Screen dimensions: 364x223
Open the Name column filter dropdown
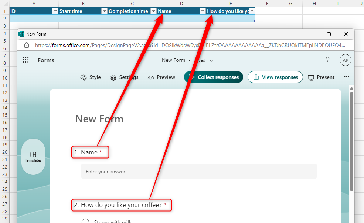(203, 11)
